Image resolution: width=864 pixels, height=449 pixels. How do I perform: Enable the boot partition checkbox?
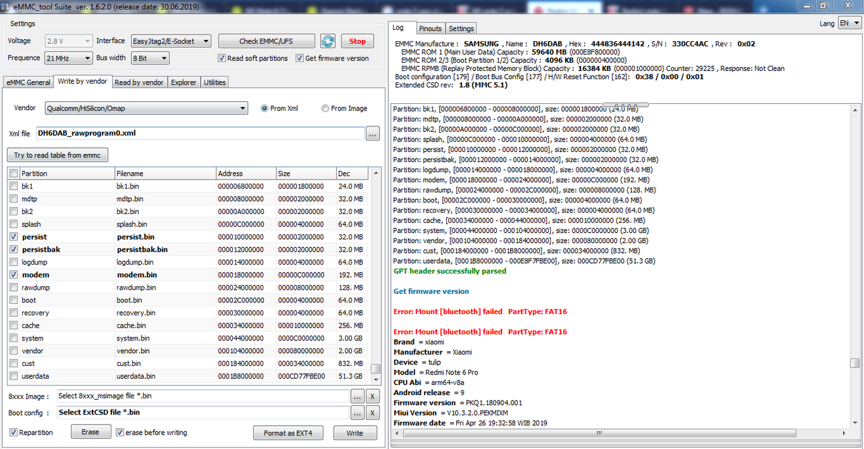[14, 300]
